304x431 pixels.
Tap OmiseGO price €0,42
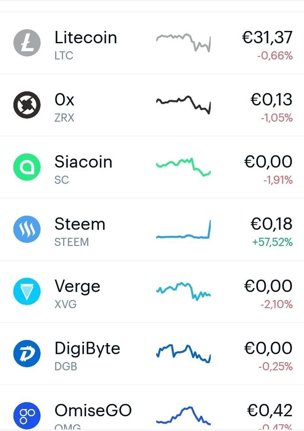(269, 411)
